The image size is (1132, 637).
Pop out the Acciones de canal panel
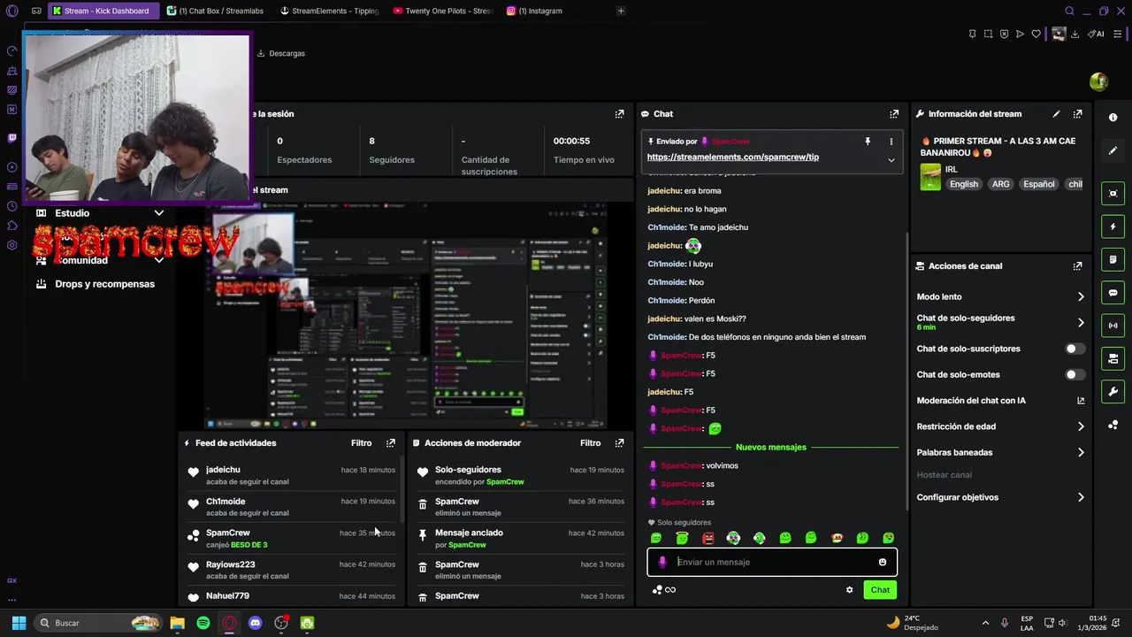(x=1077, y=266)
